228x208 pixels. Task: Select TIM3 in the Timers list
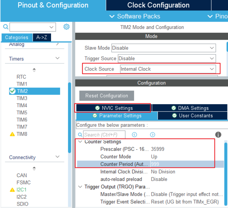click(22, 98)
